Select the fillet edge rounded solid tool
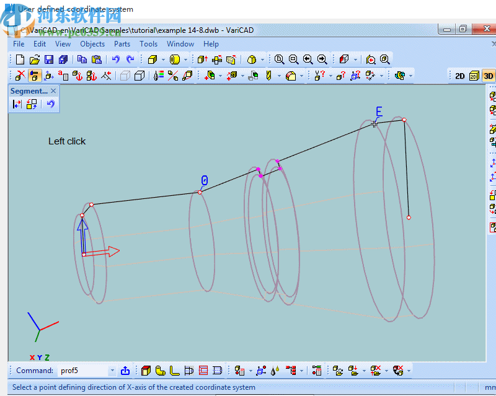Image resolution: width=496 pixels, height=396 pixels. click(291, 76)
